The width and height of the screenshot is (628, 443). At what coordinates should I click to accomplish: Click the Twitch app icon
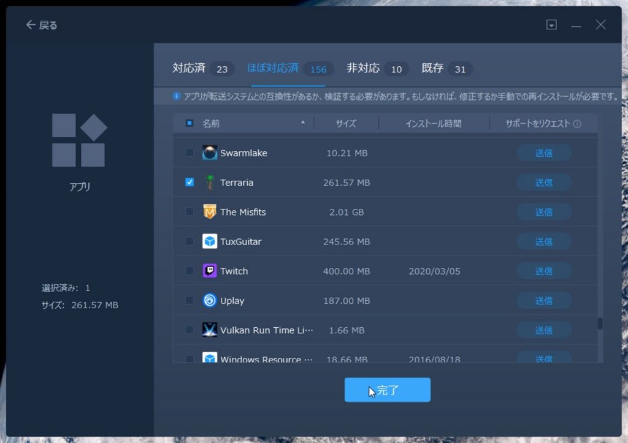(210, 271)
